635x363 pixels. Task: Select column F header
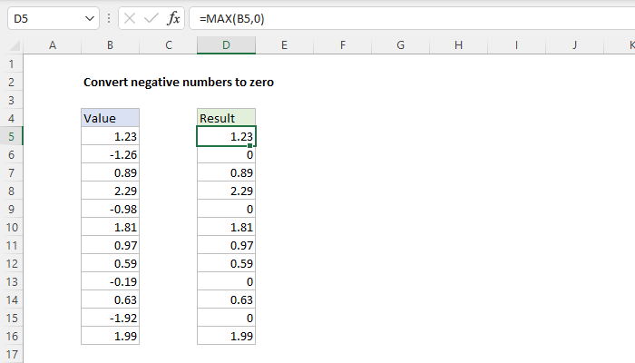343,45
